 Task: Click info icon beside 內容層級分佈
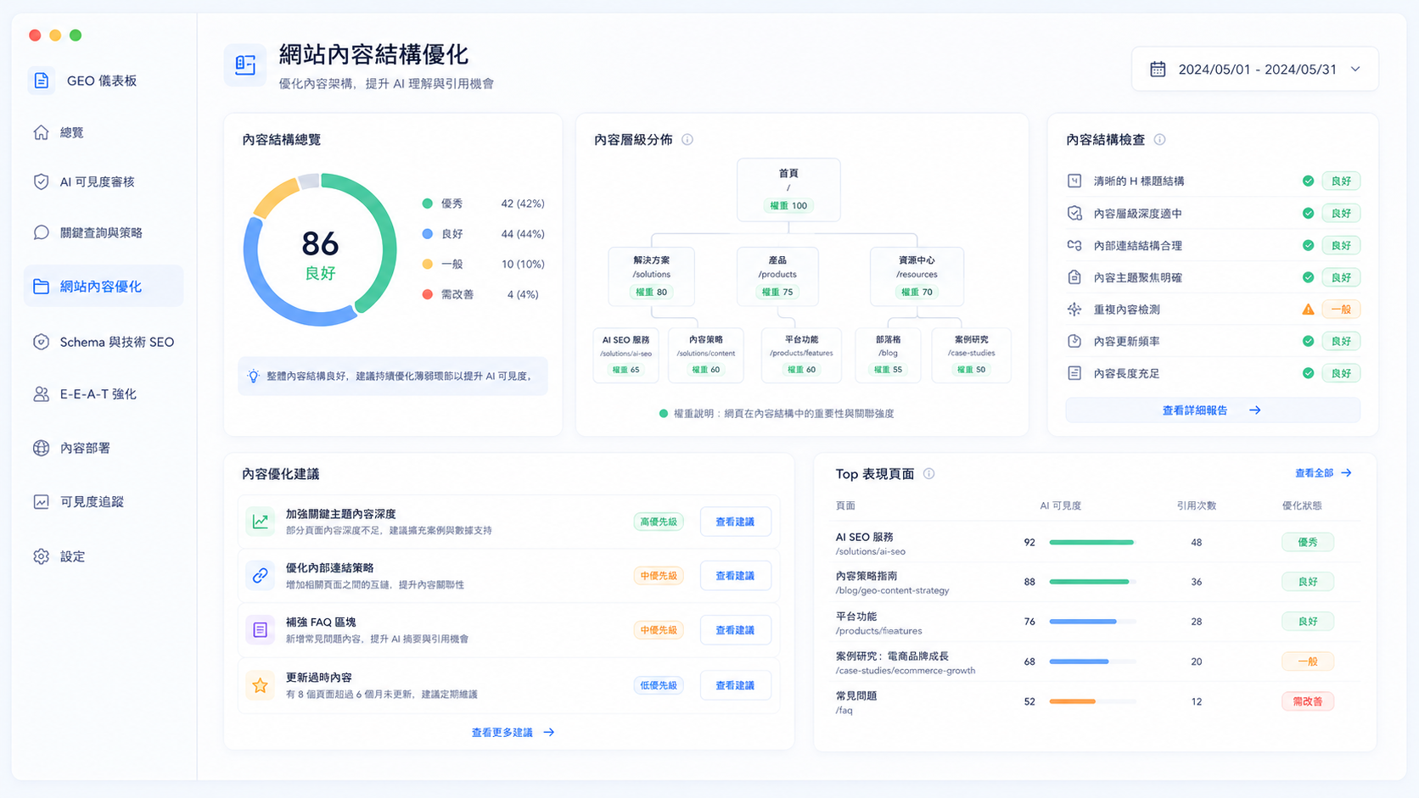[x=687, y=140]
